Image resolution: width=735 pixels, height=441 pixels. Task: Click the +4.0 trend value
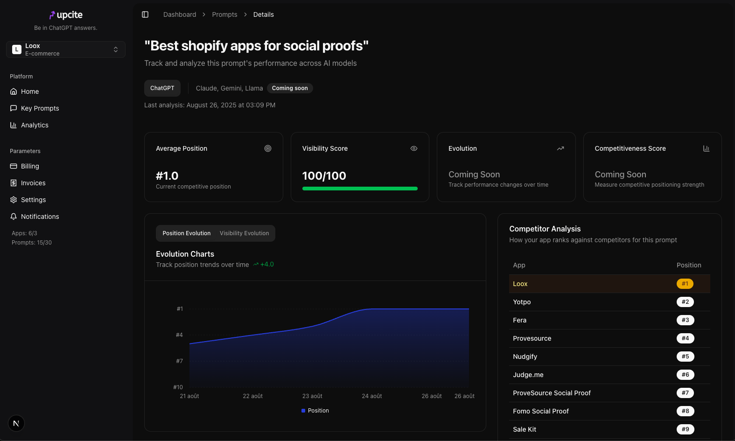coord(267,265)
